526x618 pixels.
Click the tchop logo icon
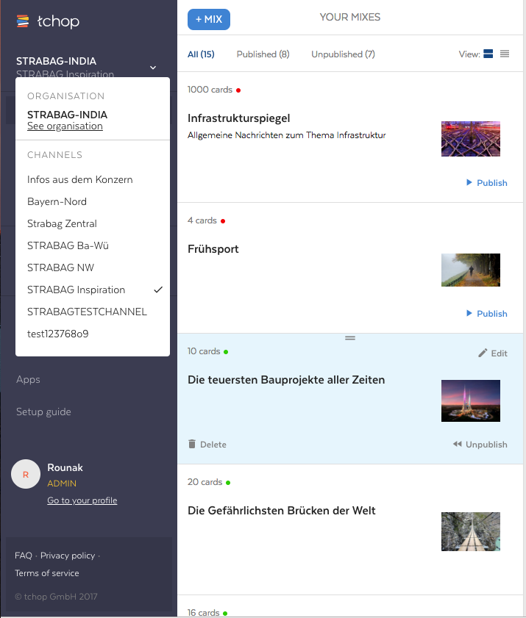[23, 21]
